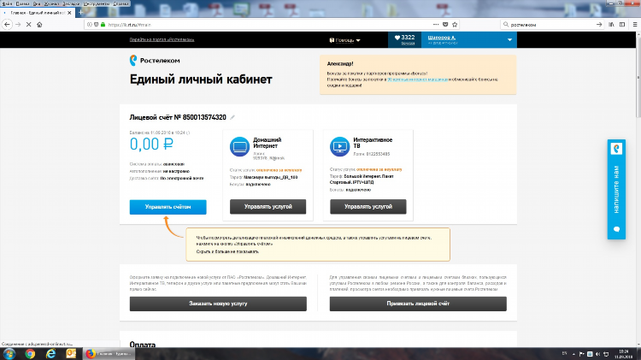Viewport: 641px width, 360px height.
Task: Click the Домашний Интернет service icon
Action: tap(239, 146)
